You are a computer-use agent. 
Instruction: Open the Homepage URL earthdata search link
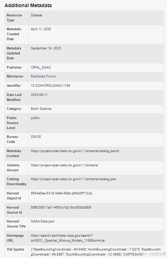68,238
